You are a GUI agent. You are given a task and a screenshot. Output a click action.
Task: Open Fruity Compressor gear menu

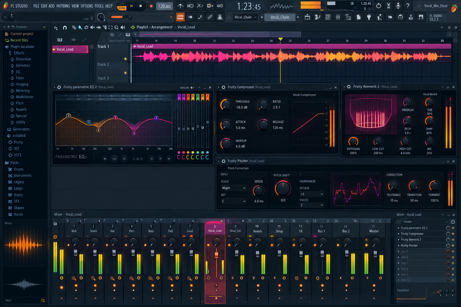pyautogui.click(x=223, y=87)
